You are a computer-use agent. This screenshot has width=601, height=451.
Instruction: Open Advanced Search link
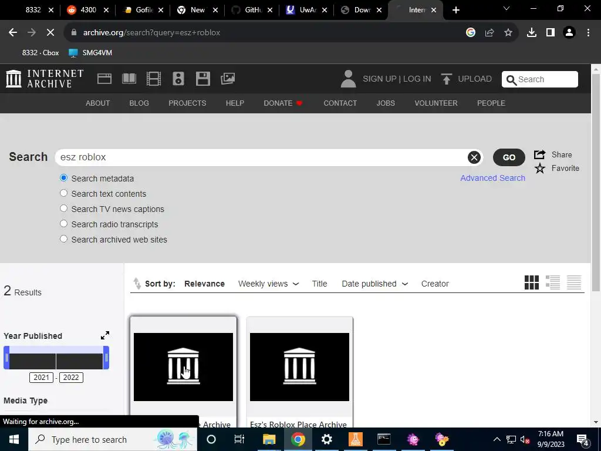[x=492, y=178]
